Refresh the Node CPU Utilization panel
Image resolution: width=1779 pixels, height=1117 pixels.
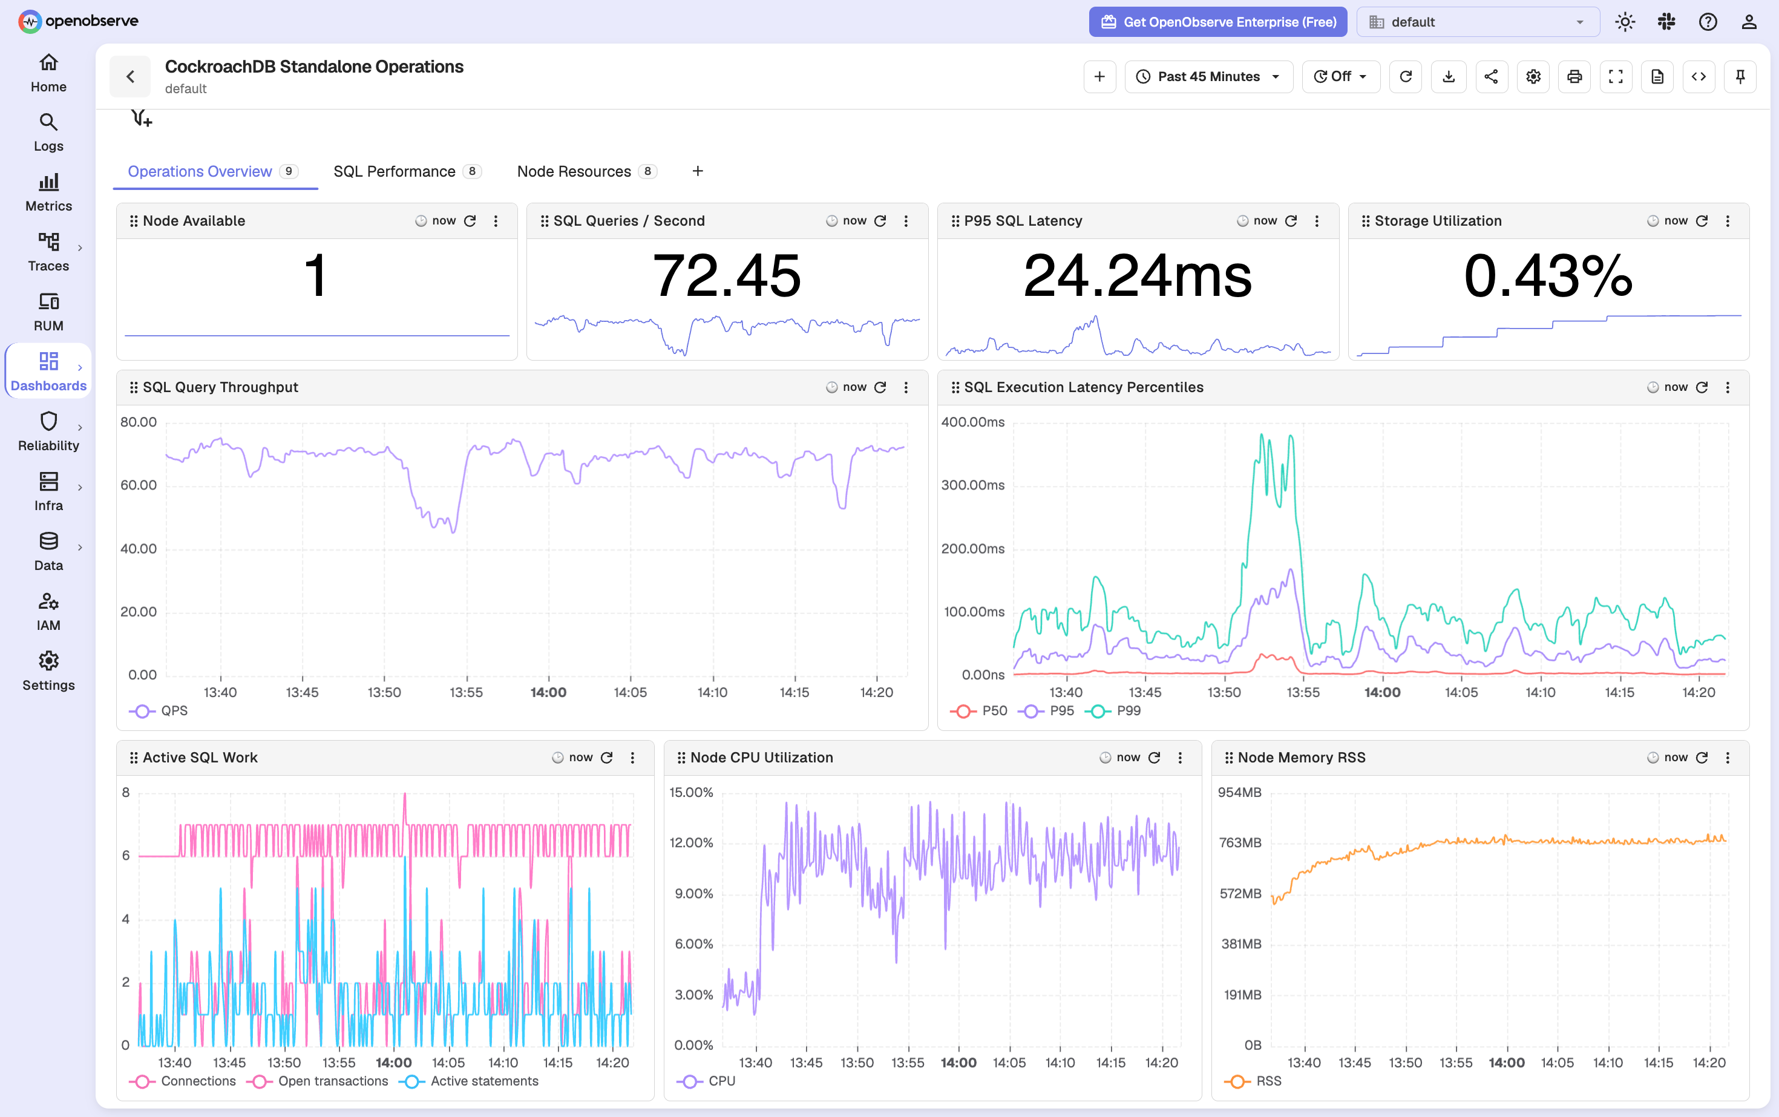click(x=1154, y=757)
